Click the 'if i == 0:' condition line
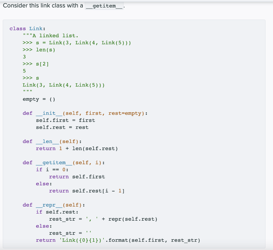This screenshot has height=250, width=273. [x=52, y=169]
